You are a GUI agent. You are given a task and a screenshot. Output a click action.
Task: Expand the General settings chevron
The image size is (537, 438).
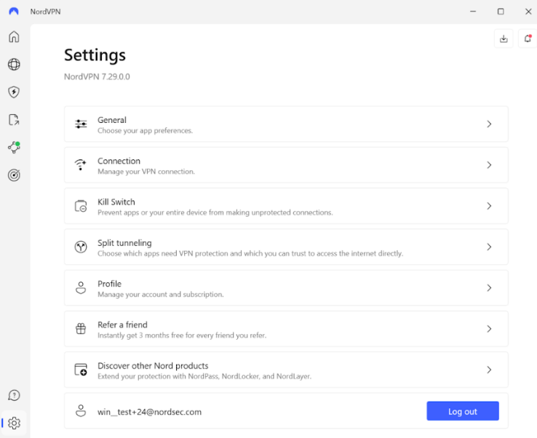489,124
